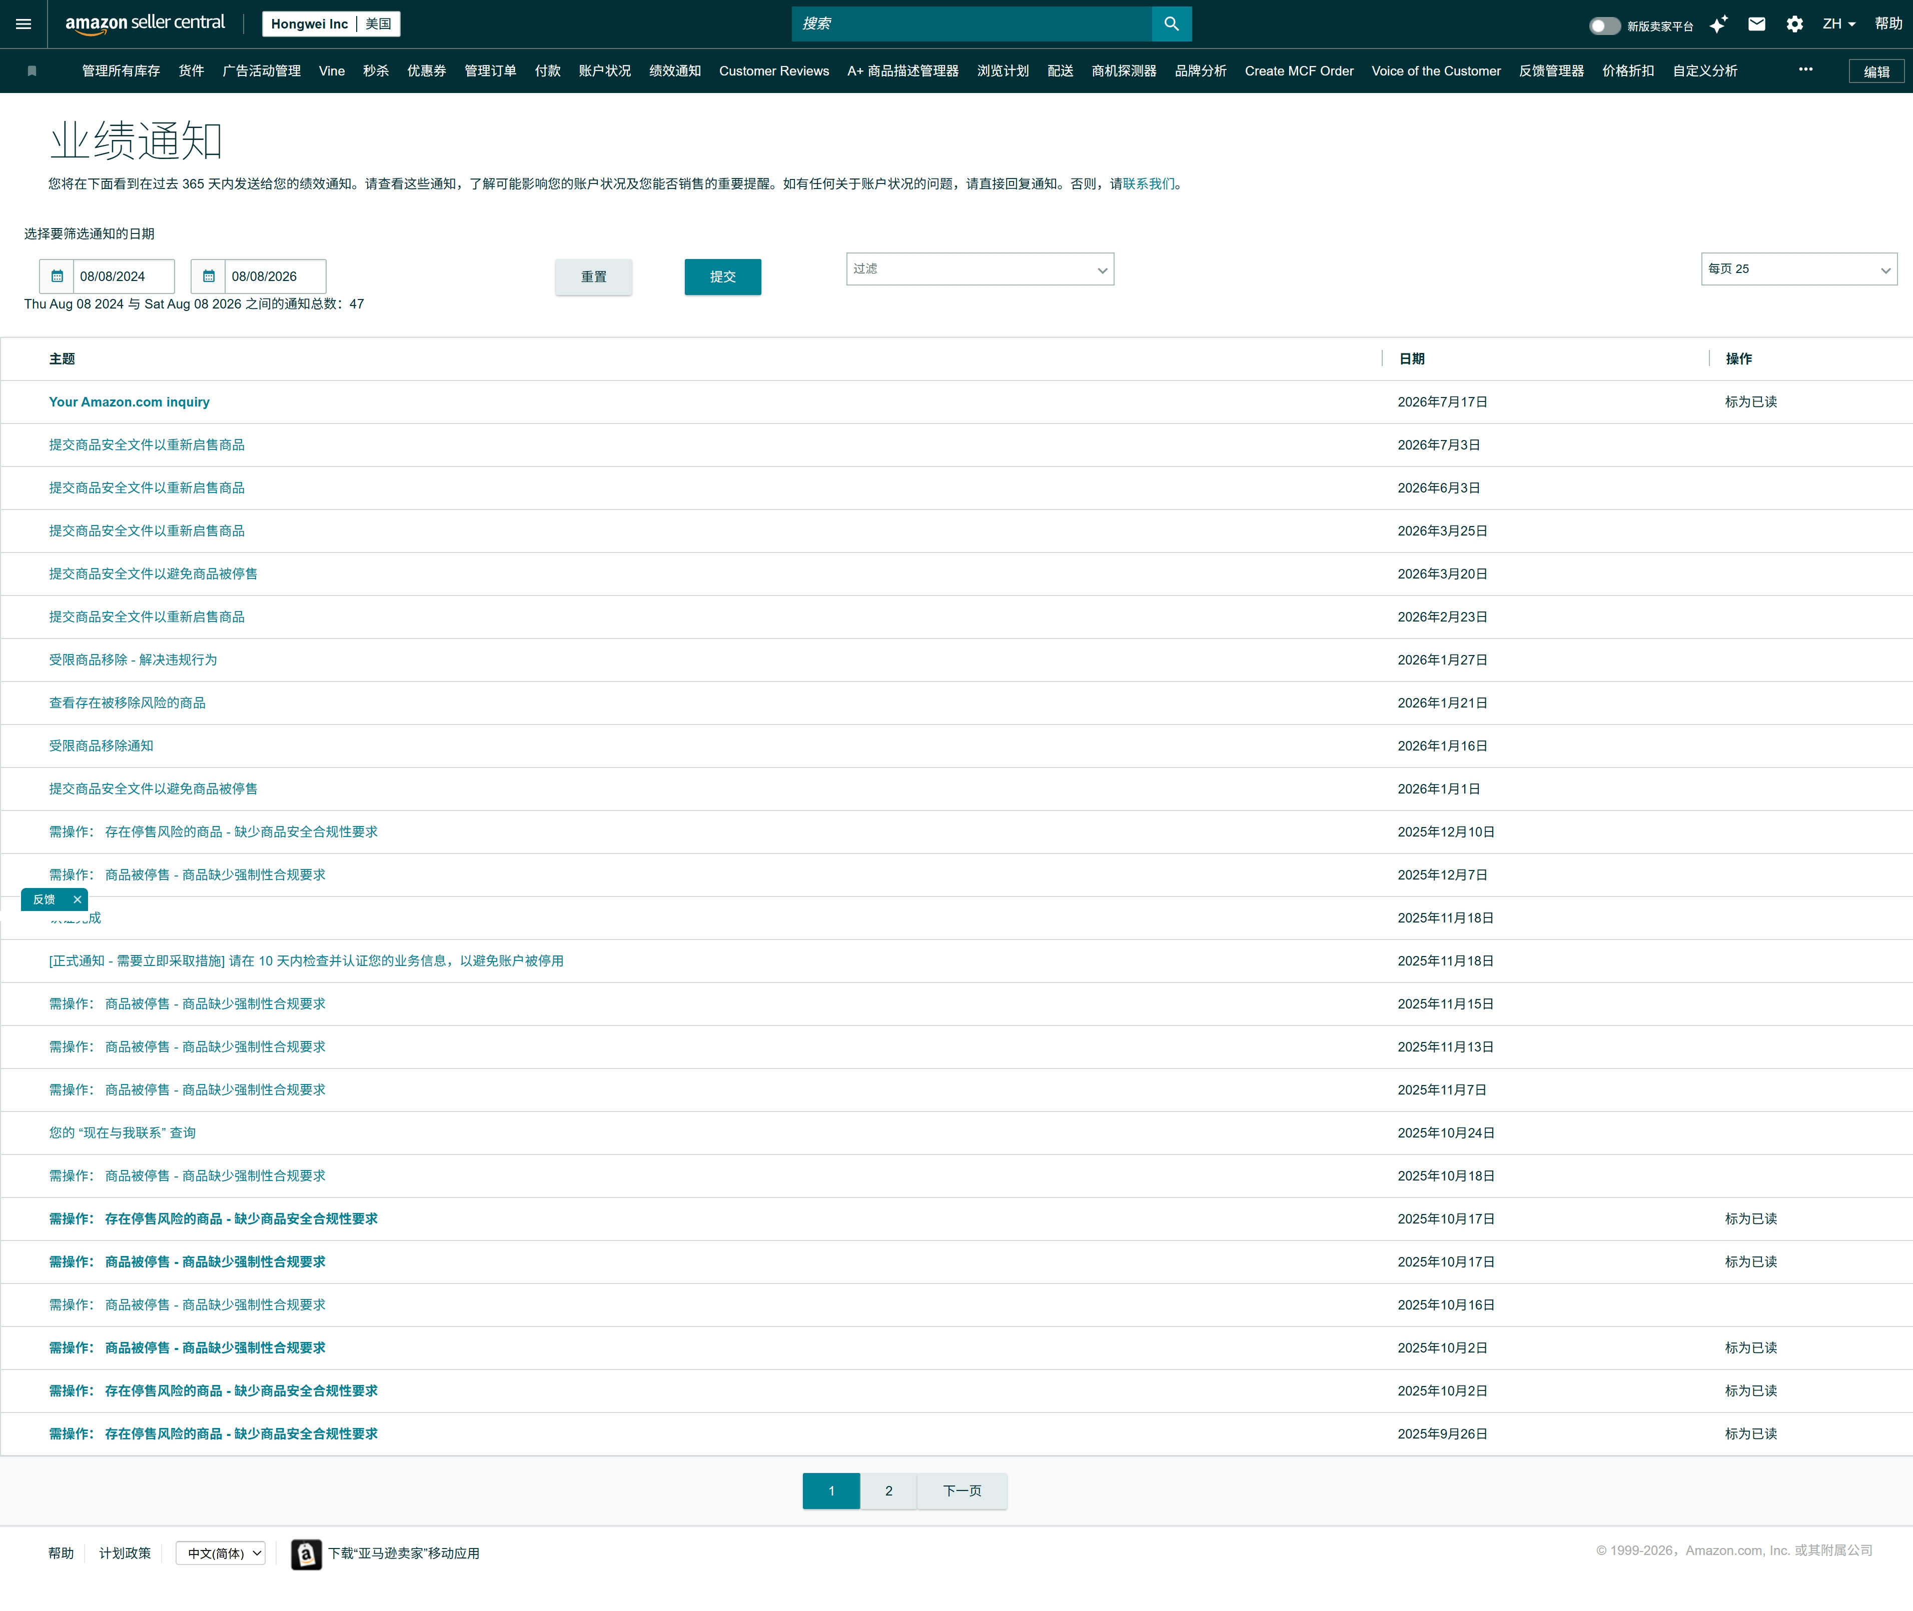Open the 品牌分析 menu item
Viewport: 1913px width, 1611px height.
point(1201,71)
